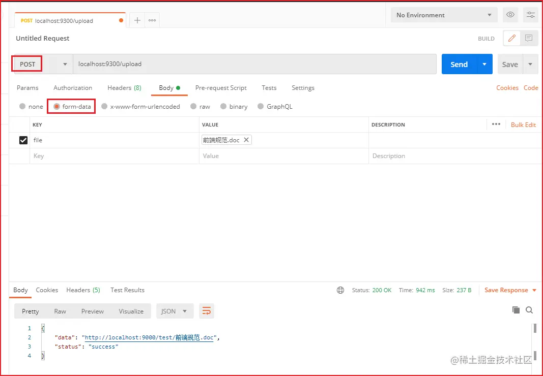Expand the Send button dropdown arrow
Viewport: 543px width, 376px height.
click(484, 64)
